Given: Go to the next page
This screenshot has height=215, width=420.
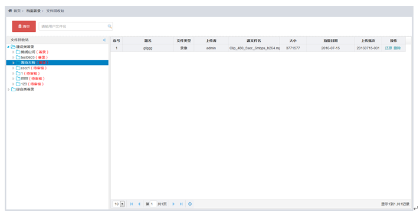Looking at the screenshot, I should pyautogui.click(x=173, y=204).
